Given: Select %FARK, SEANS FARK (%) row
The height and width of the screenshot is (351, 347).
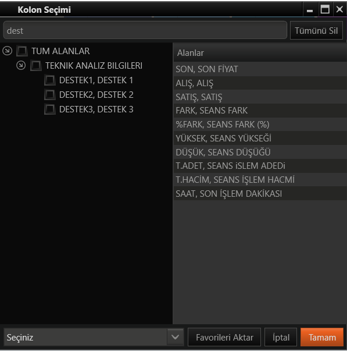Looking at the screenshot, I should pyautogui.click(x=260, y=124).
